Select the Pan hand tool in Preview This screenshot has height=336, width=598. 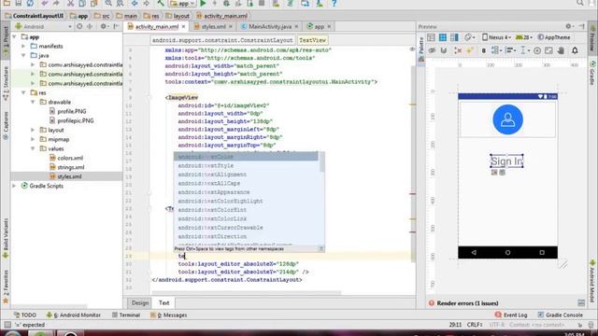[x=561, y=50]
